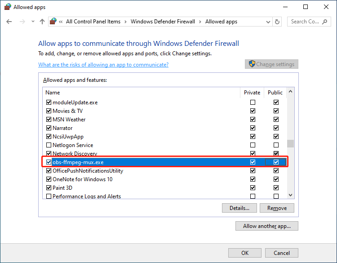Toggle moduleUpdate.exe enabled checkbox
Image resolution: width=337 pixels, height=263 pixels.
coord(49,102)
